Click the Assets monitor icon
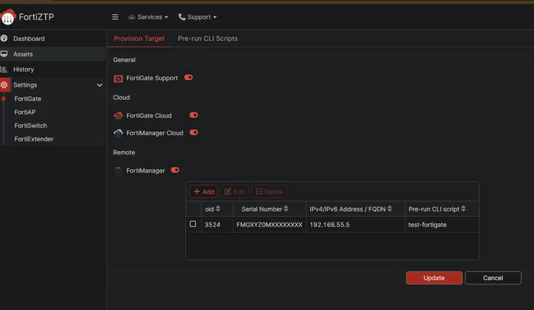 pos(4,54)
